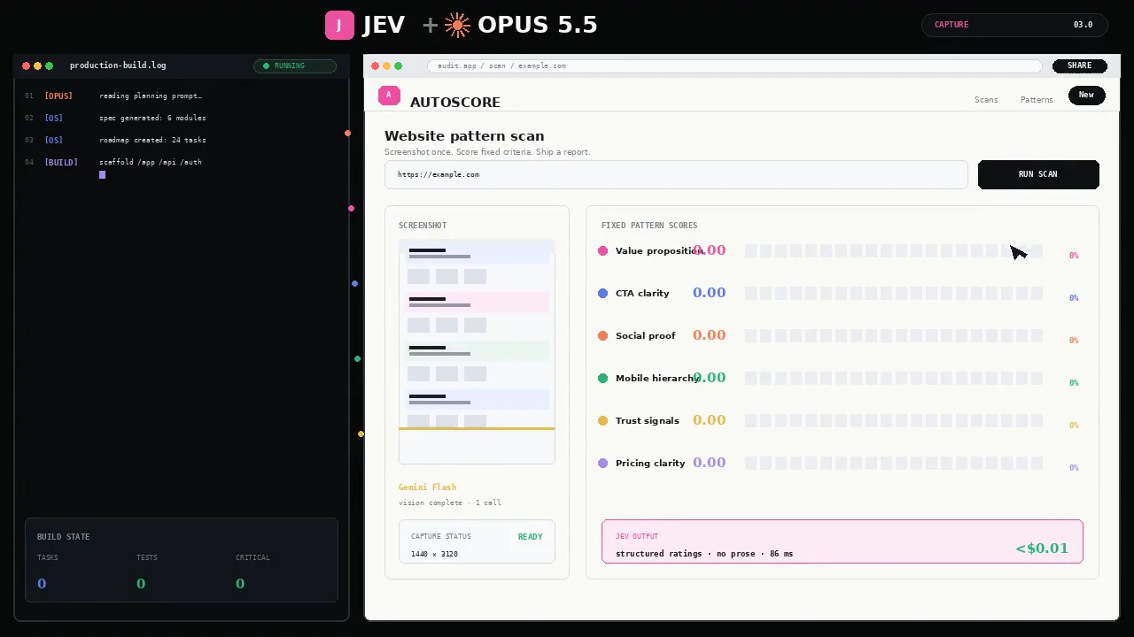Image resolution: width=1134 pixels, height=637 pixels.
Task: Click the https://example.com URL input field
Action: [676, 174]
